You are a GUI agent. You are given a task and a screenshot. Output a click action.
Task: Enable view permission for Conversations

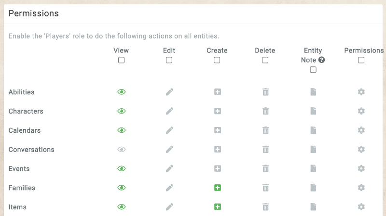click(x=121, y=150)
